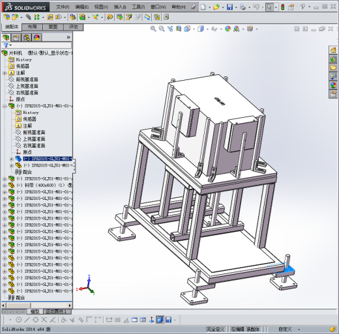Switch to the ConfigurationManager tab icon

point(27,38)
